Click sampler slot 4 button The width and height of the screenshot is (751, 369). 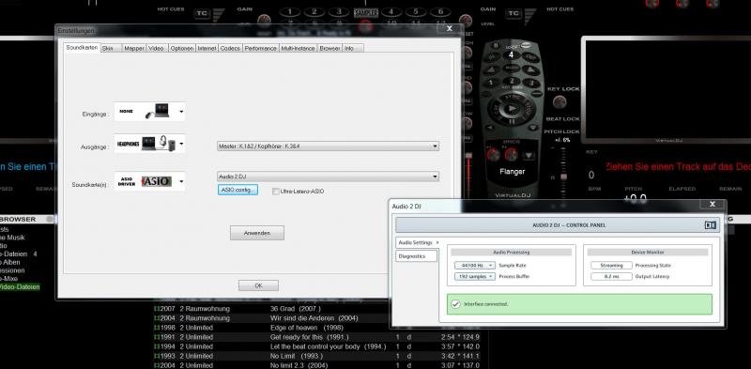391,12
